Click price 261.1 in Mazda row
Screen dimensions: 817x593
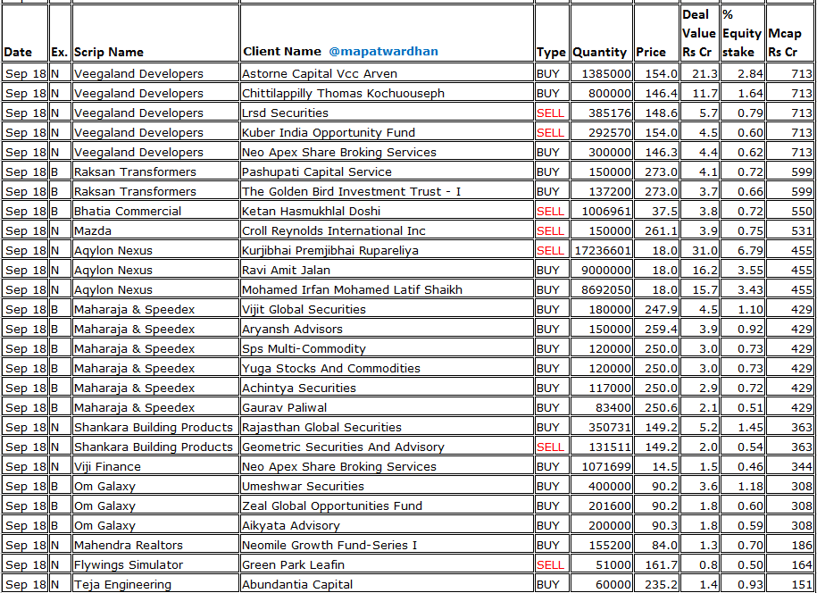click(662, 230)
